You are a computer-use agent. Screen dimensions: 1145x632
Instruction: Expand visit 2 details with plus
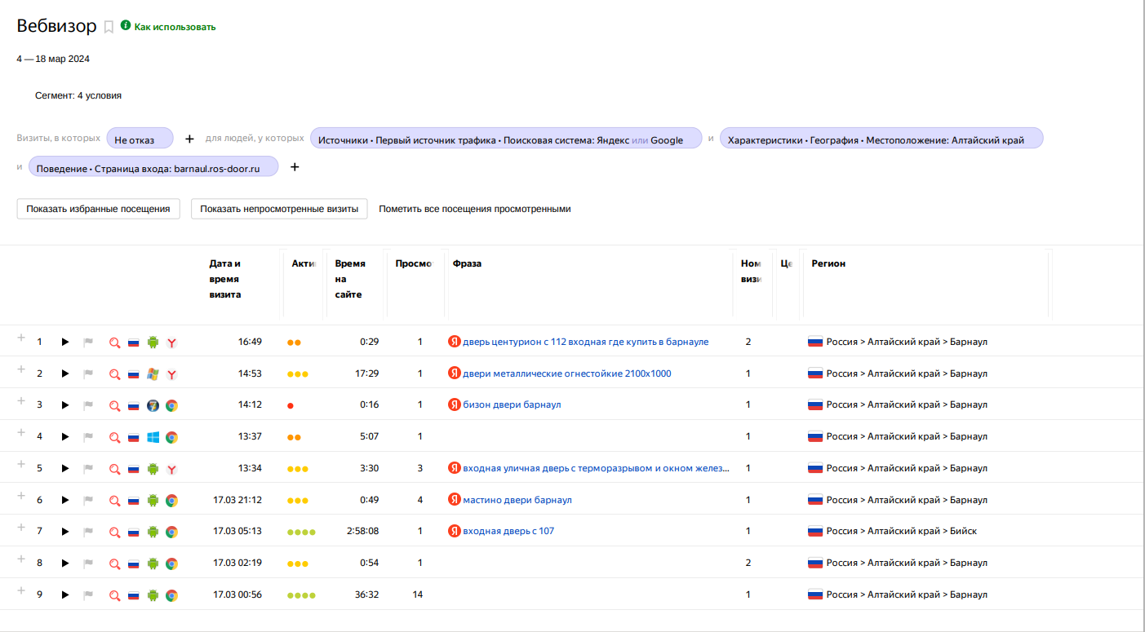pos(21,369)
